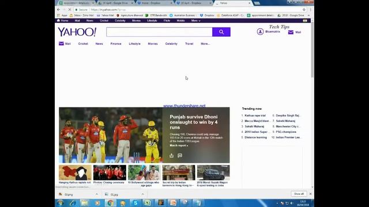Viewport: 369px width, 207px height.
Task: Open PowerPoint from the taskbar
Action: (173, 203)
